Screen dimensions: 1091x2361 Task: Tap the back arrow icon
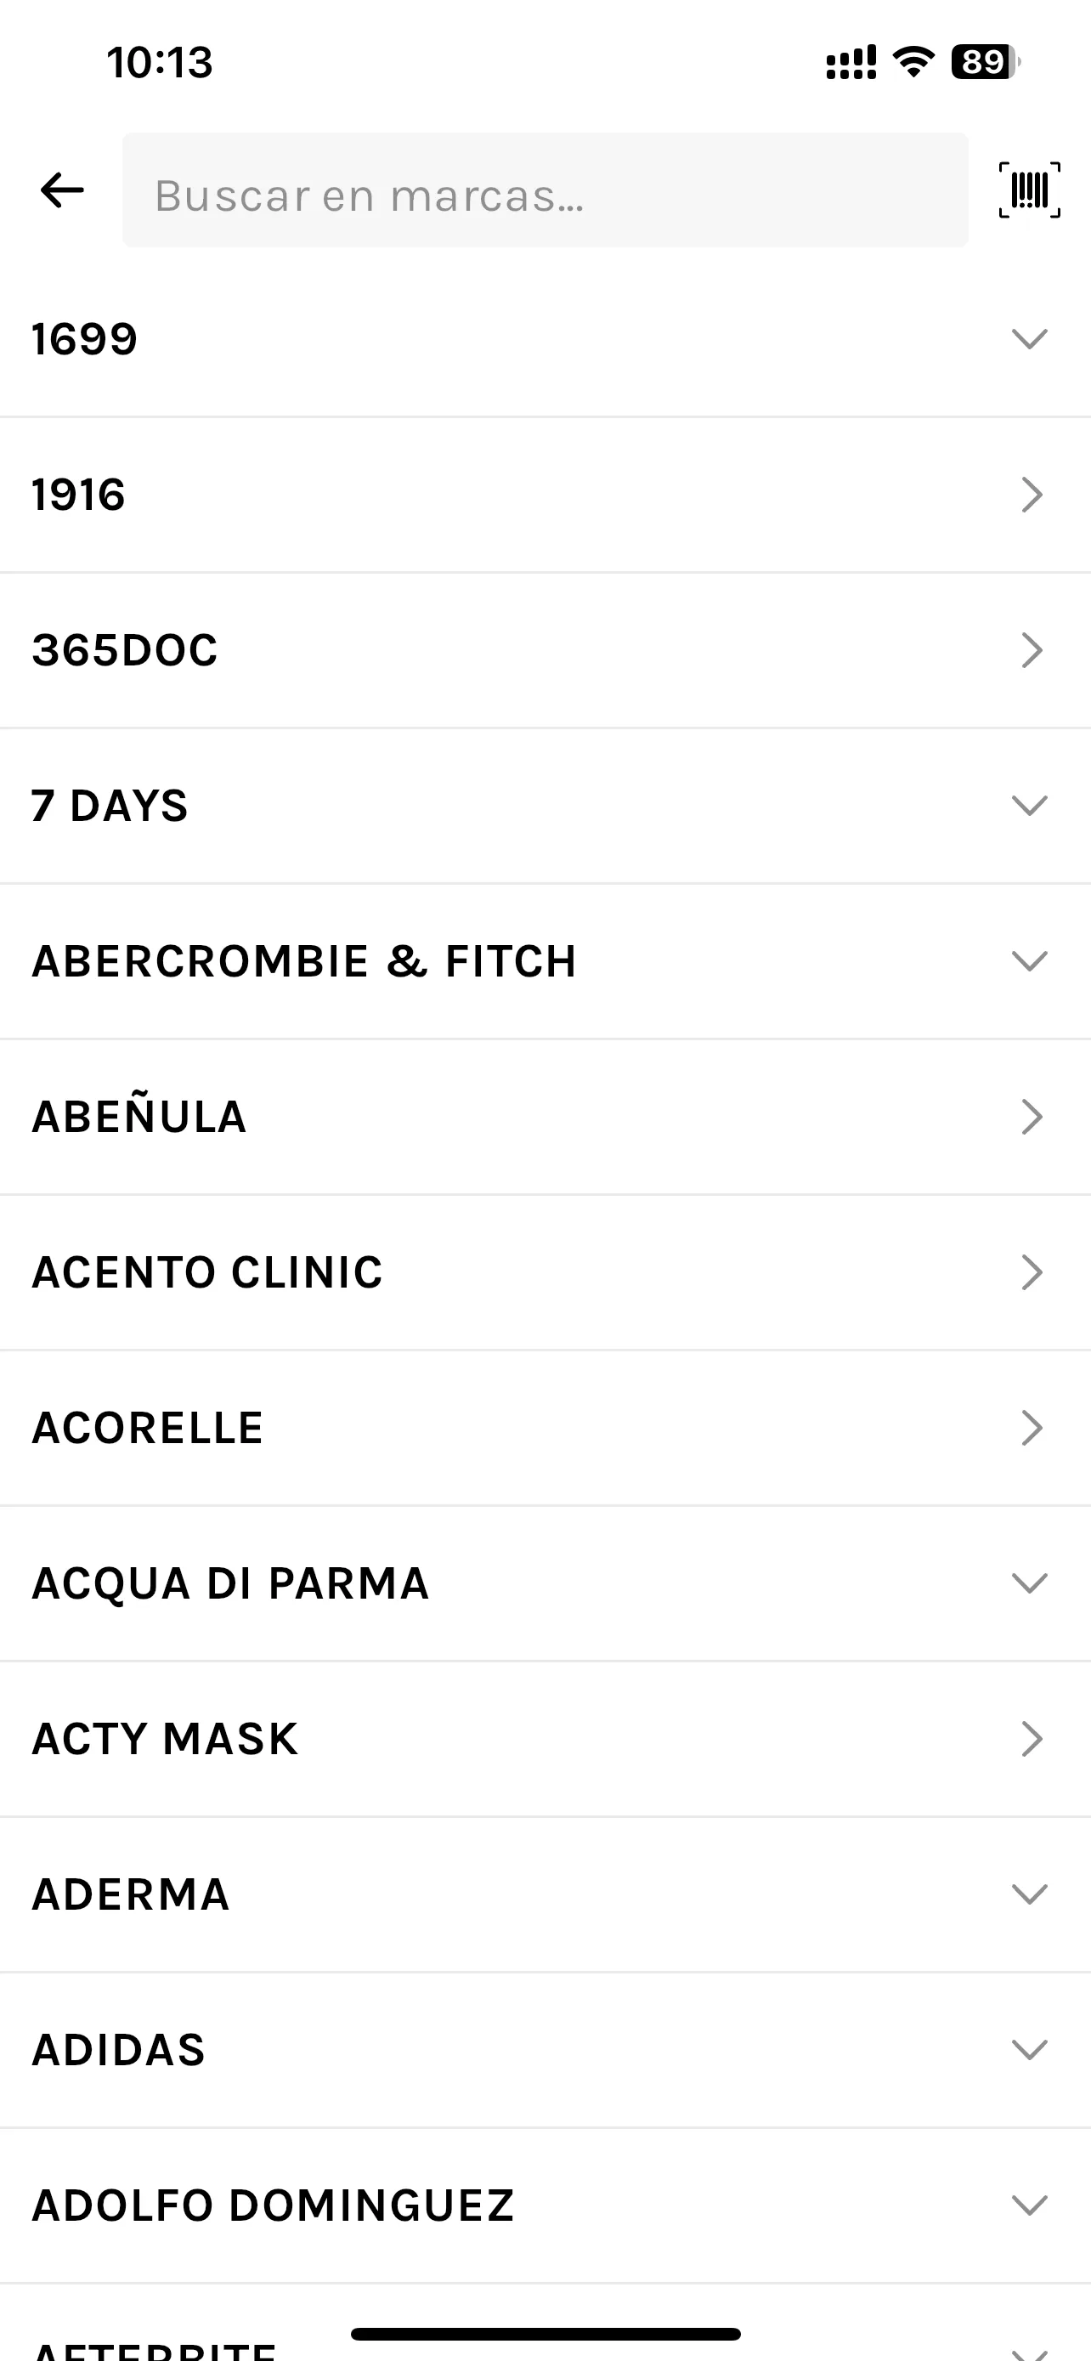click(62, 190)
